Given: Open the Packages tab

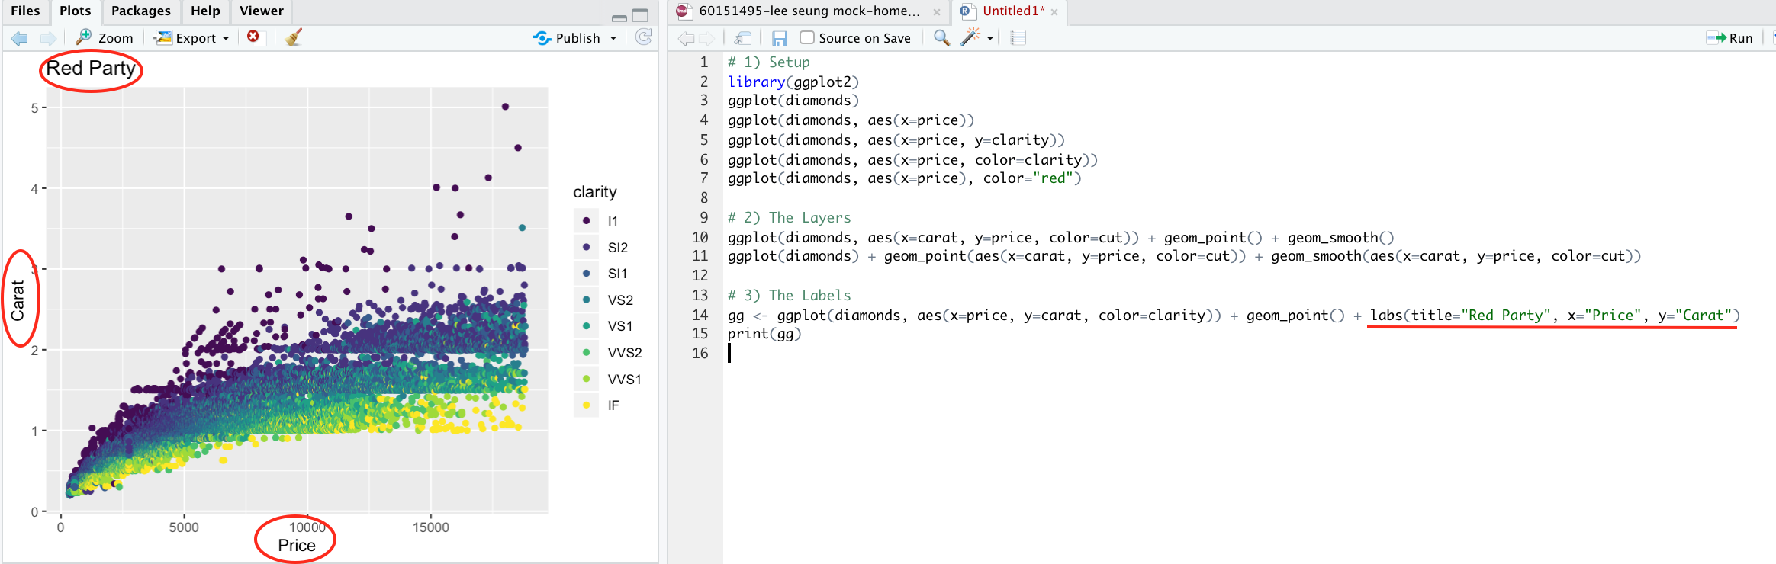Looking at the screenshot, I should tap(141, 11).
